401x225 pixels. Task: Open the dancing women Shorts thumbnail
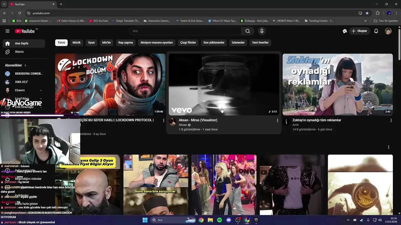click(224, 185)
